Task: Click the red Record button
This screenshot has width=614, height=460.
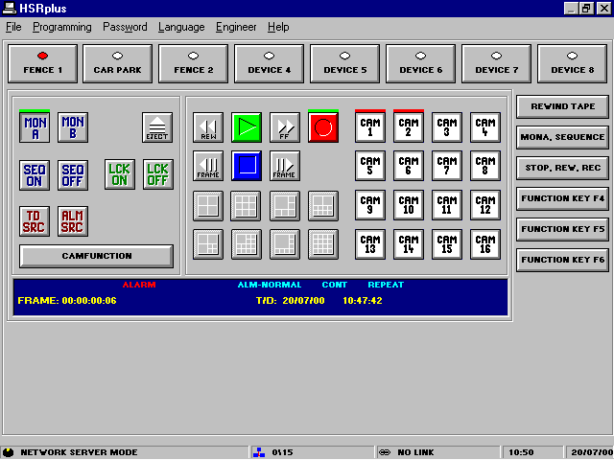Action: tap(323, 127)
